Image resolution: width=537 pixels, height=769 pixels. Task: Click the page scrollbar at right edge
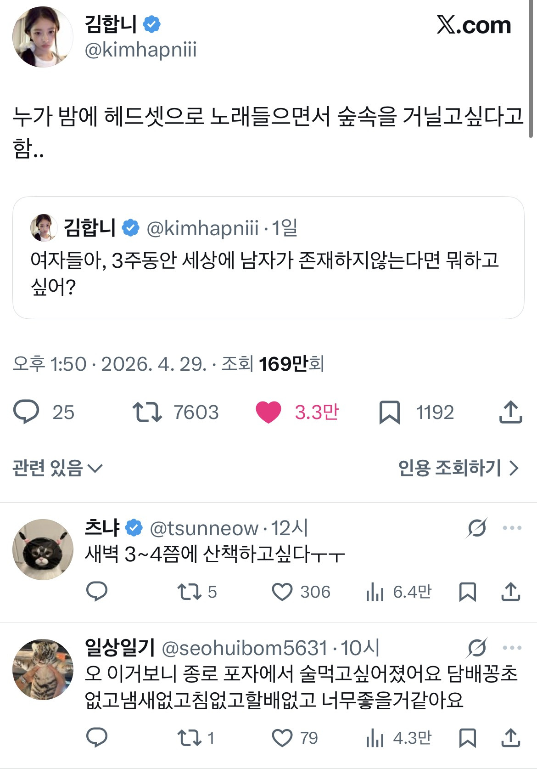531,69
